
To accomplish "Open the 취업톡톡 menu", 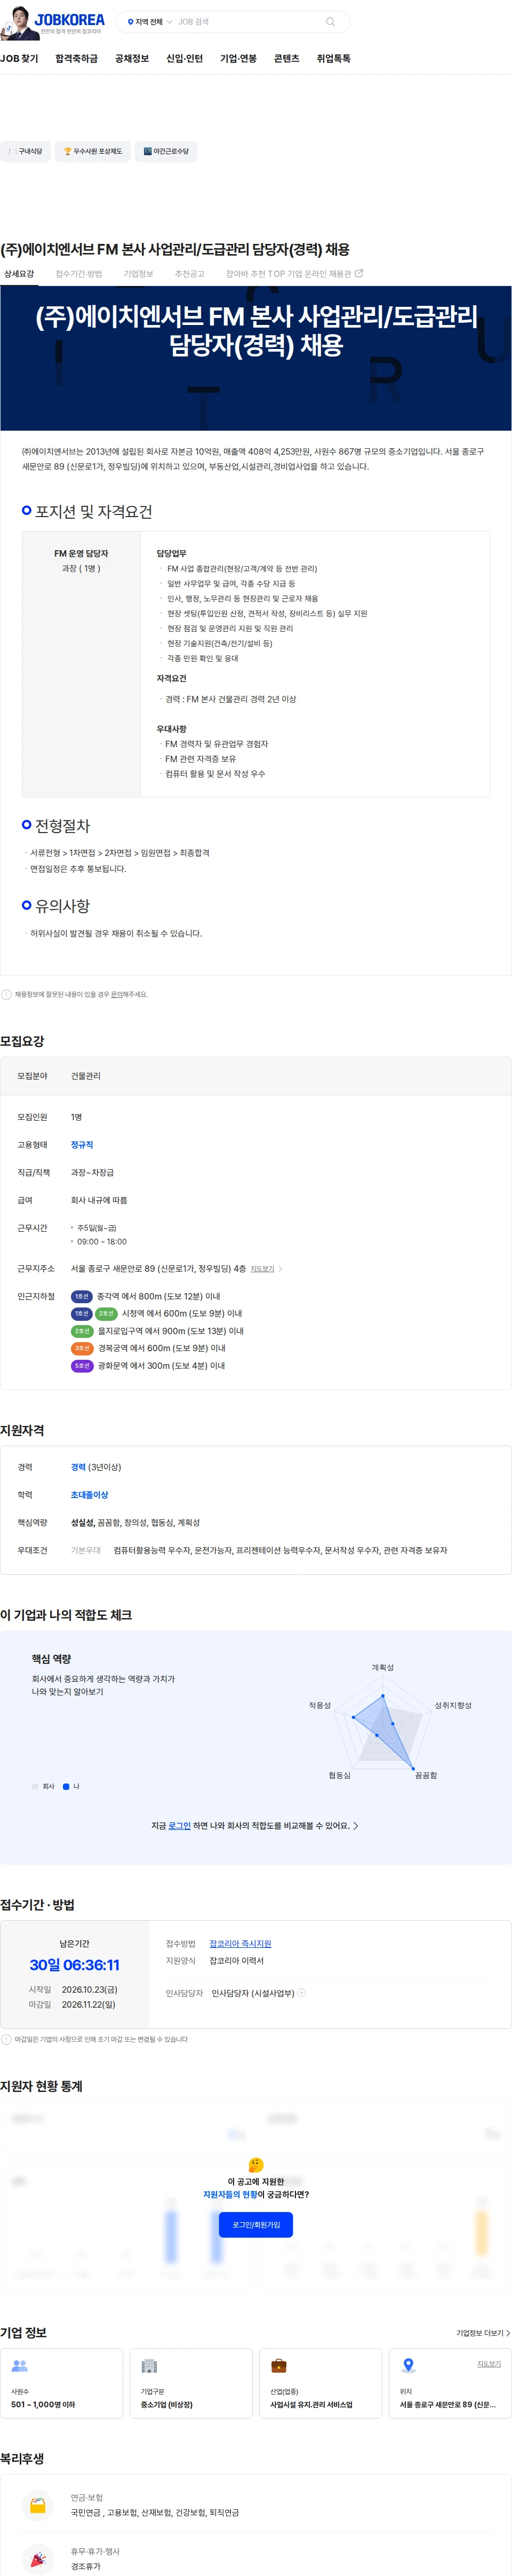I will click(333, 59).
